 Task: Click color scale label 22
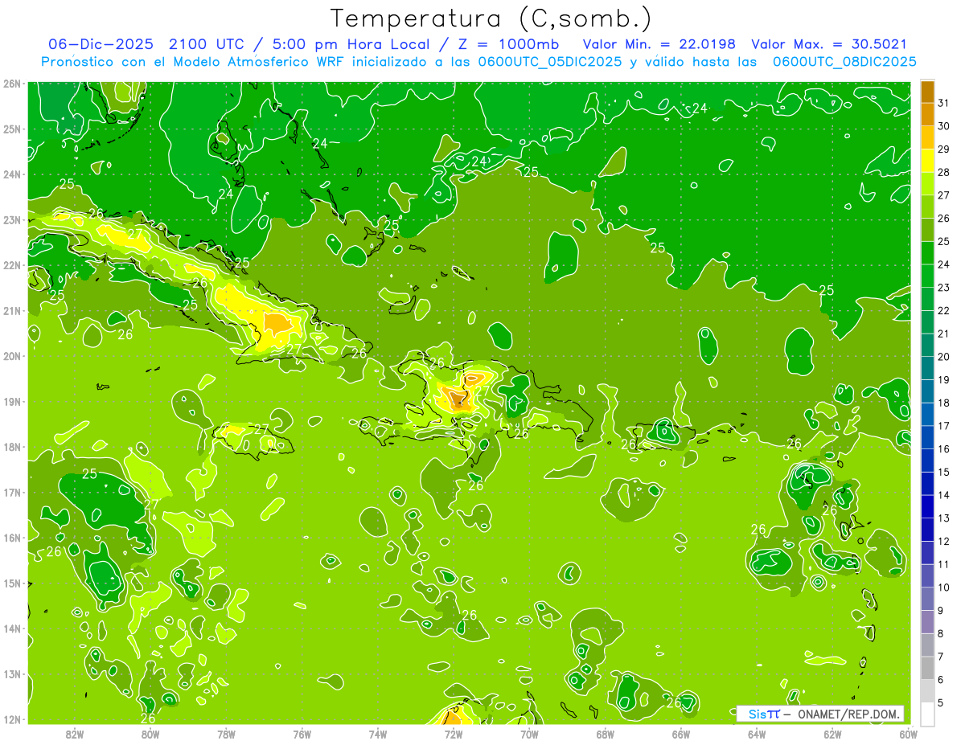tap(944, 310)
